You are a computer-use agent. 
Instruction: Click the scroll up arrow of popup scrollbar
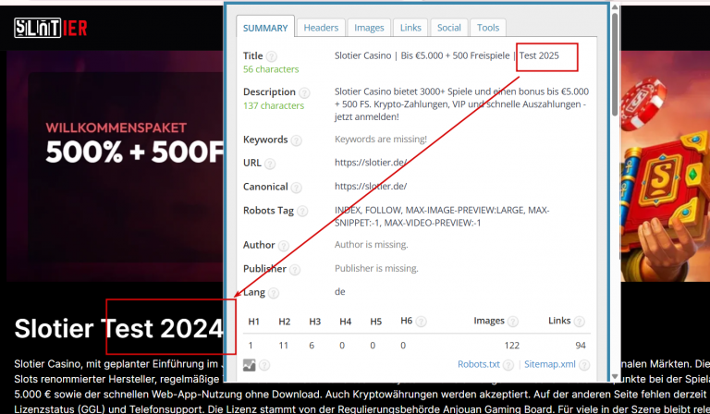(x=615, y=6)
